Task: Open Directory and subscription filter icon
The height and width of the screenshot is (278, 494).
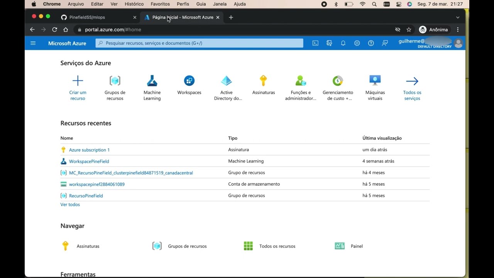Action: point(329,43)
